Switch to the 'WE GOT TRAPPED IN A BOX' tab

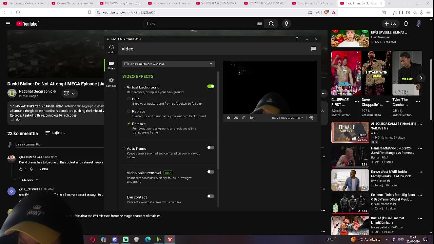[217, 3]
